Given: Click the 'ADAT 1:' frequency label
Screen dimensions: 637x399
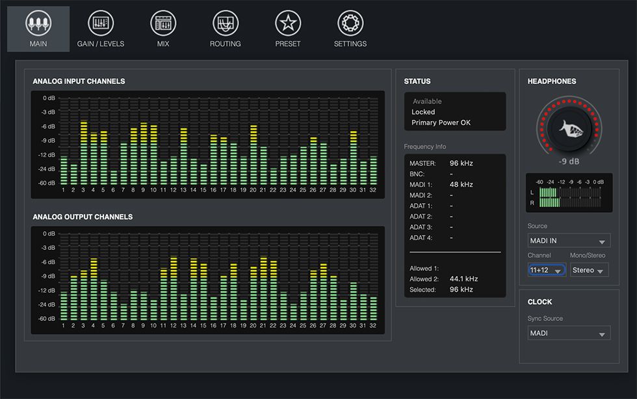Looking at the screenshot, I should click(x=421, y=206).
